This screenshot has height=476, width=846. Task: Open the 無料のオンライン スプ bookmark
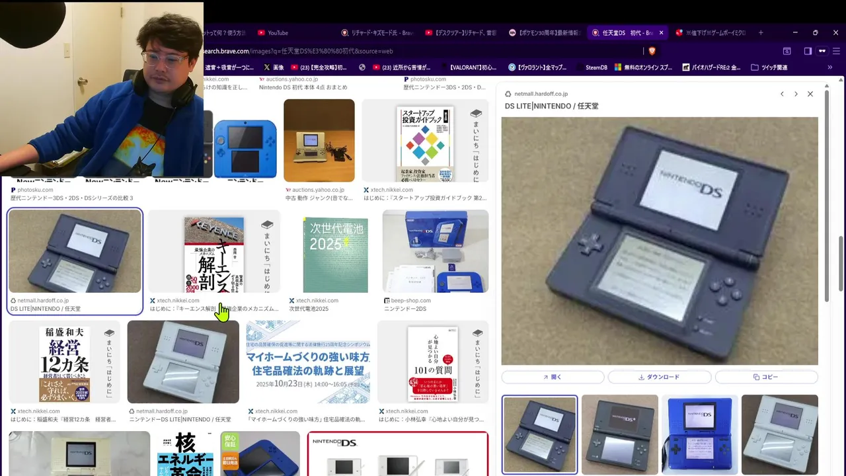pyautogui.click(x=643, y=67)
